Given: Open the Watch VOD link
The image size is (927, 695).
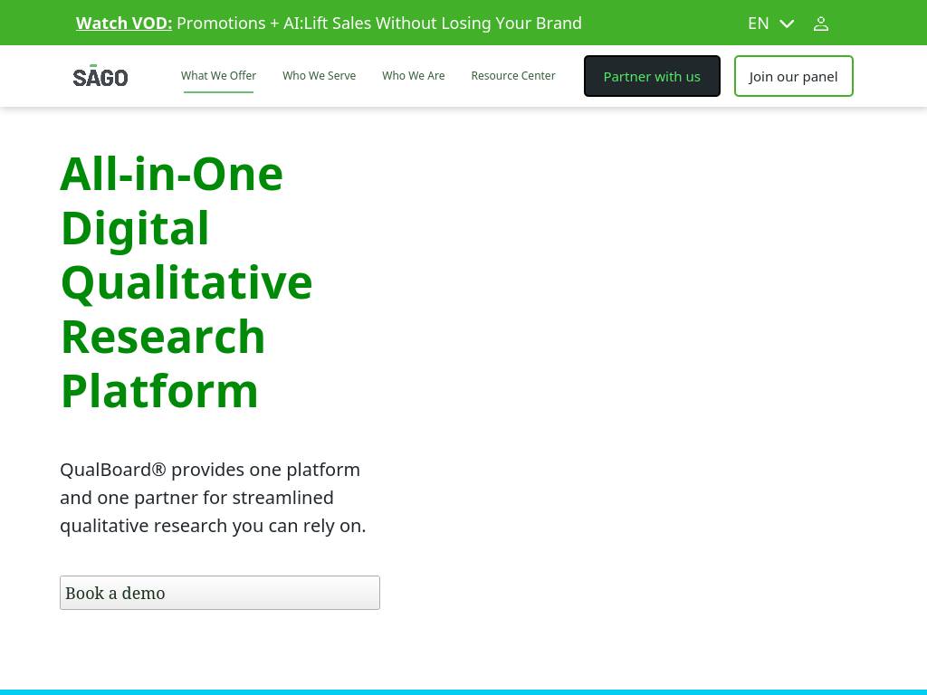Looking at the screenshot, I should click(123, 23).
